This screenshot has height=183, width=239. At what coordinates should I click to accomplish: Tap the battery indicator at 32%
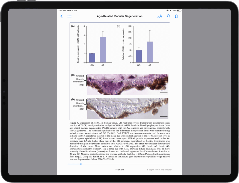(179, 11)
